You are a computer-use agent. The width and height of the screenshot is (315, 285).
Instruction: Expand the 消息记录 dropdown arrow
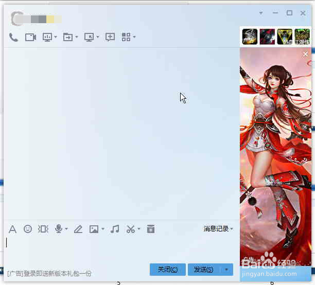coord(232,229)
